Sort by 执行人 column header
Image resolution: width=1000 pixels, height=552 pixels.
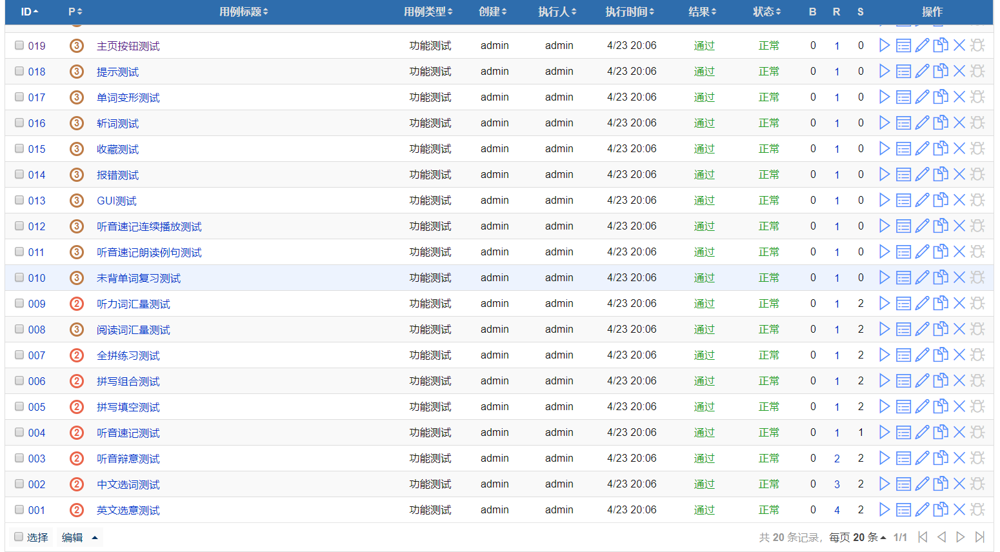click(x=557, y=12)
